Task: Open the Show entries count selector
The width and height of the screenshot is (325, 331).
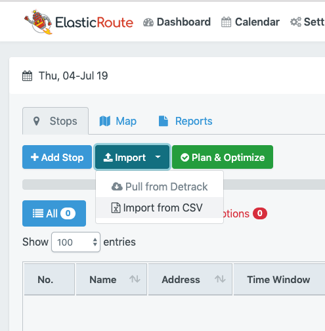Action: tap(76, 242)
